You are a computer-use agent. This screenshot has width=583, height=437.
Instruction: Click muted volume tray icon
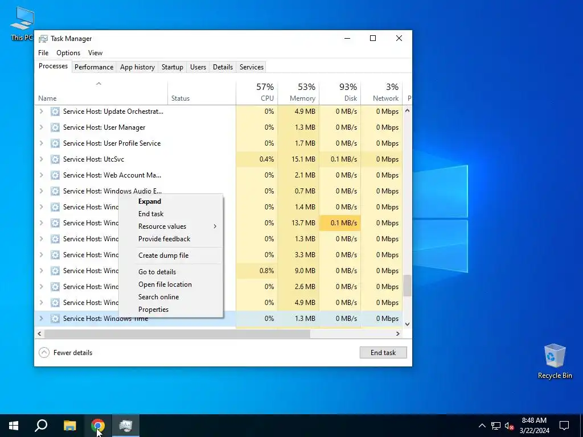point(509,426)
